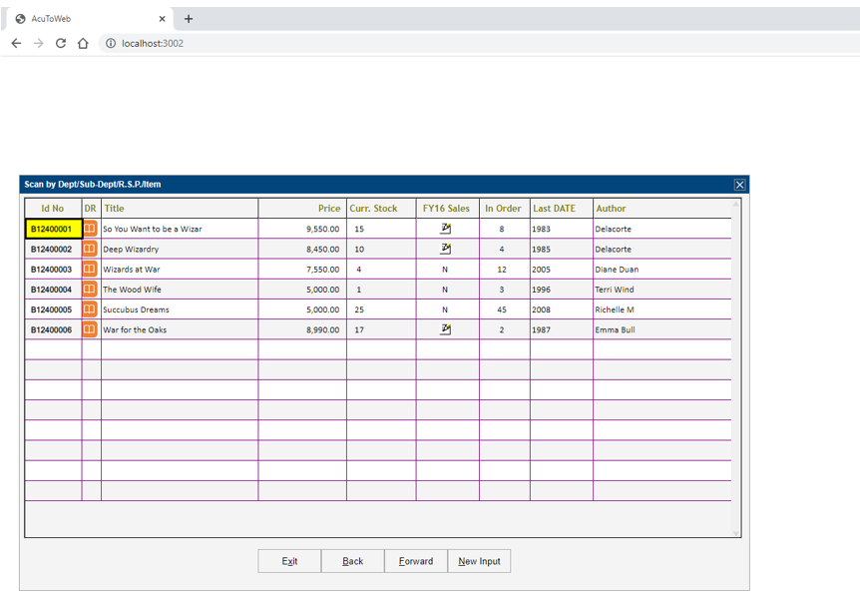The height and width of the screenshot is (605, 860).
Task: Click the back navigation arrow icon
Action: coord(15,44)
